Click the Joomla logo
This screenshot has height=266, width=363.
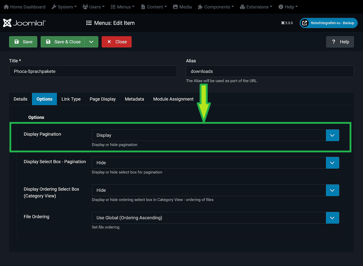[x=24, y=23]
